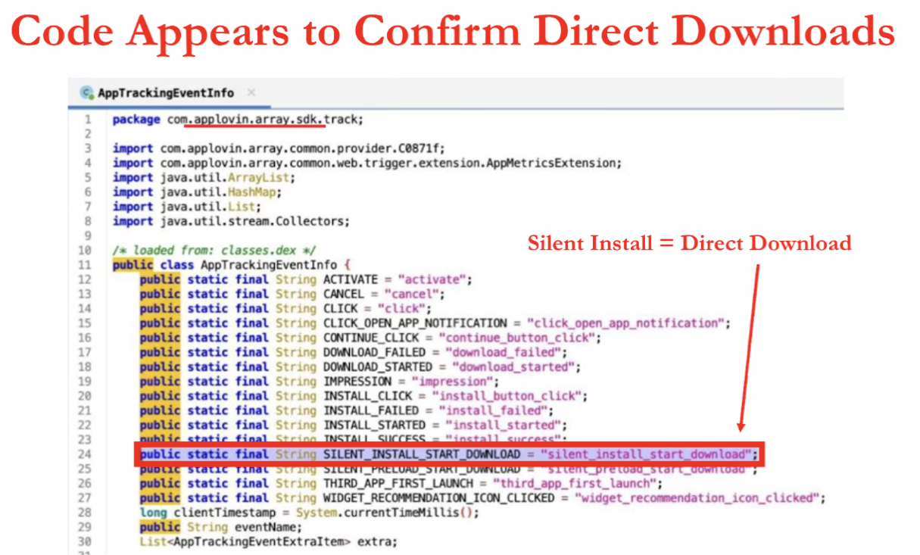Screen dimensions: 920x555
Task: Click the class icon on AppTrackingEventInfo tab
Action: [x=87, y=93]
